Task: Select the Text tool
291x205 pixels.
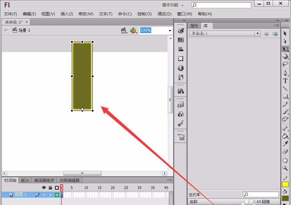Action: [x=285, y=81]
